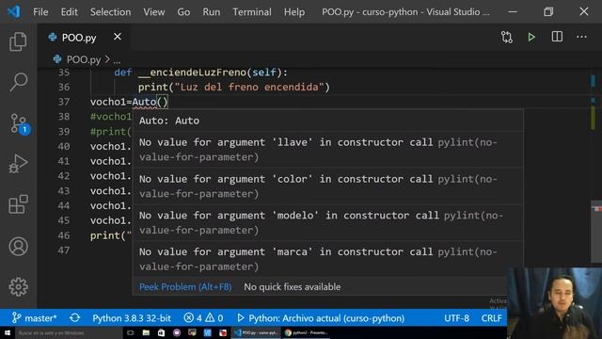Change the CRLF end-of-line sequence
602x339 pixels.
click(491, 318)
